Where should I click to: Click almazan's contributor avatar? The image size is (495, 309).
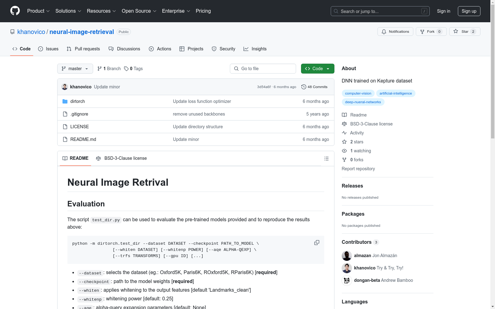(x=347, y=256)
